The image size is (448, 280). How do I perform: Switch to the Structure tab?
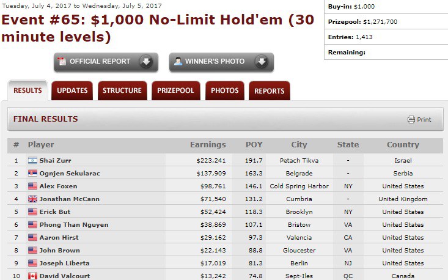pyautogui.click(x=122, y=90)
